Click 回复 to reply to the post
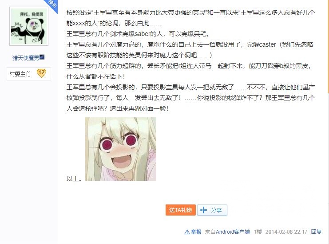Viewport: 329px width, 244px height. (x=316, y=232)
